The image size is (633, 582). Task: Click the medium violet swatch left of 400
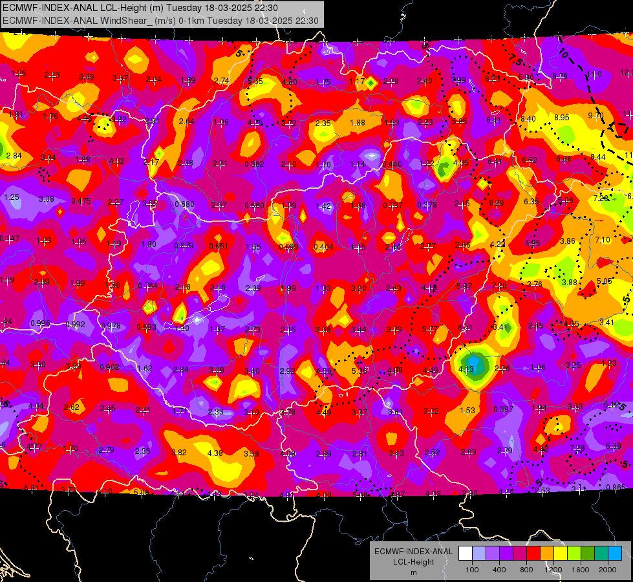click(x=493, y=553)
